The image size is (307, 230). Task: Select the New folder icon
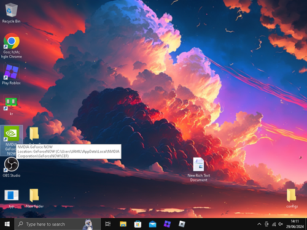(34, 198)
